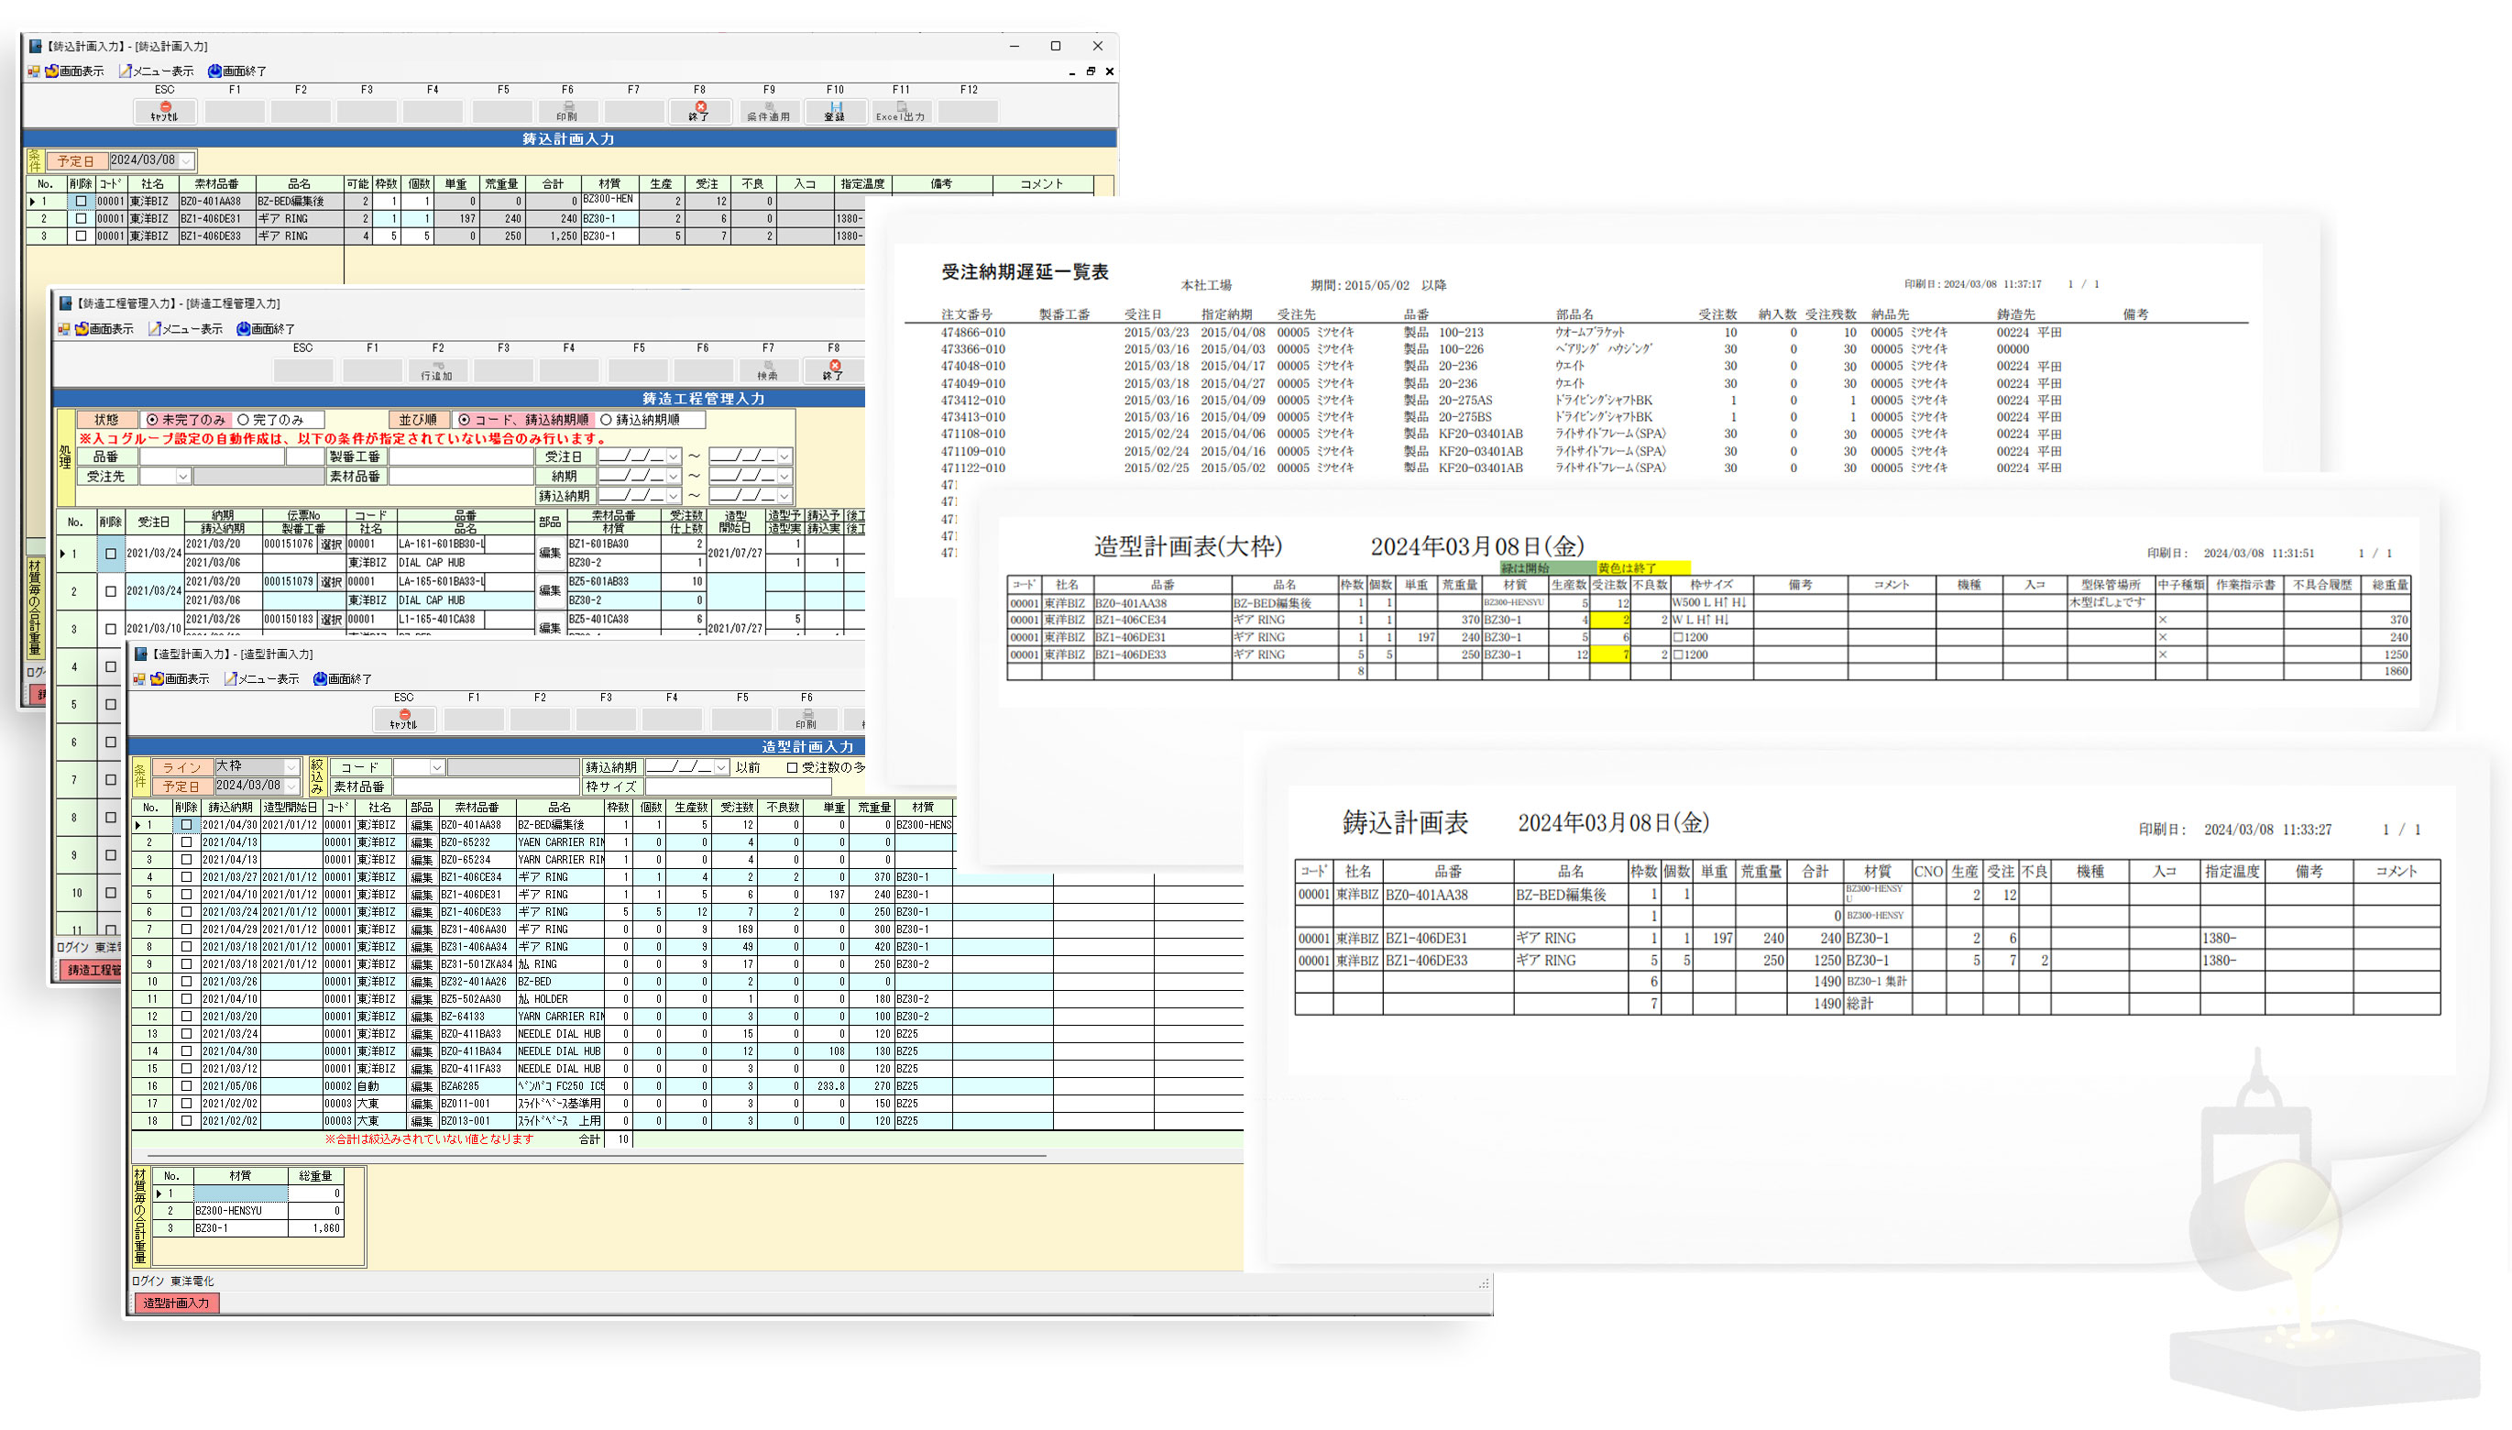Tick 削除 checkbox for row 2 BZ1-406DE31 in 鋳込計画入力
Viewport: 2512px width, 1430px height.
click(x=82, y=218)
